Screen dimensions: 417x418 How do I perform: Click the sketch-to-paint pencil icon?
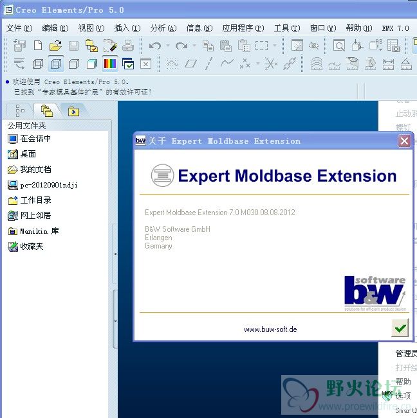tap(110, 46)
